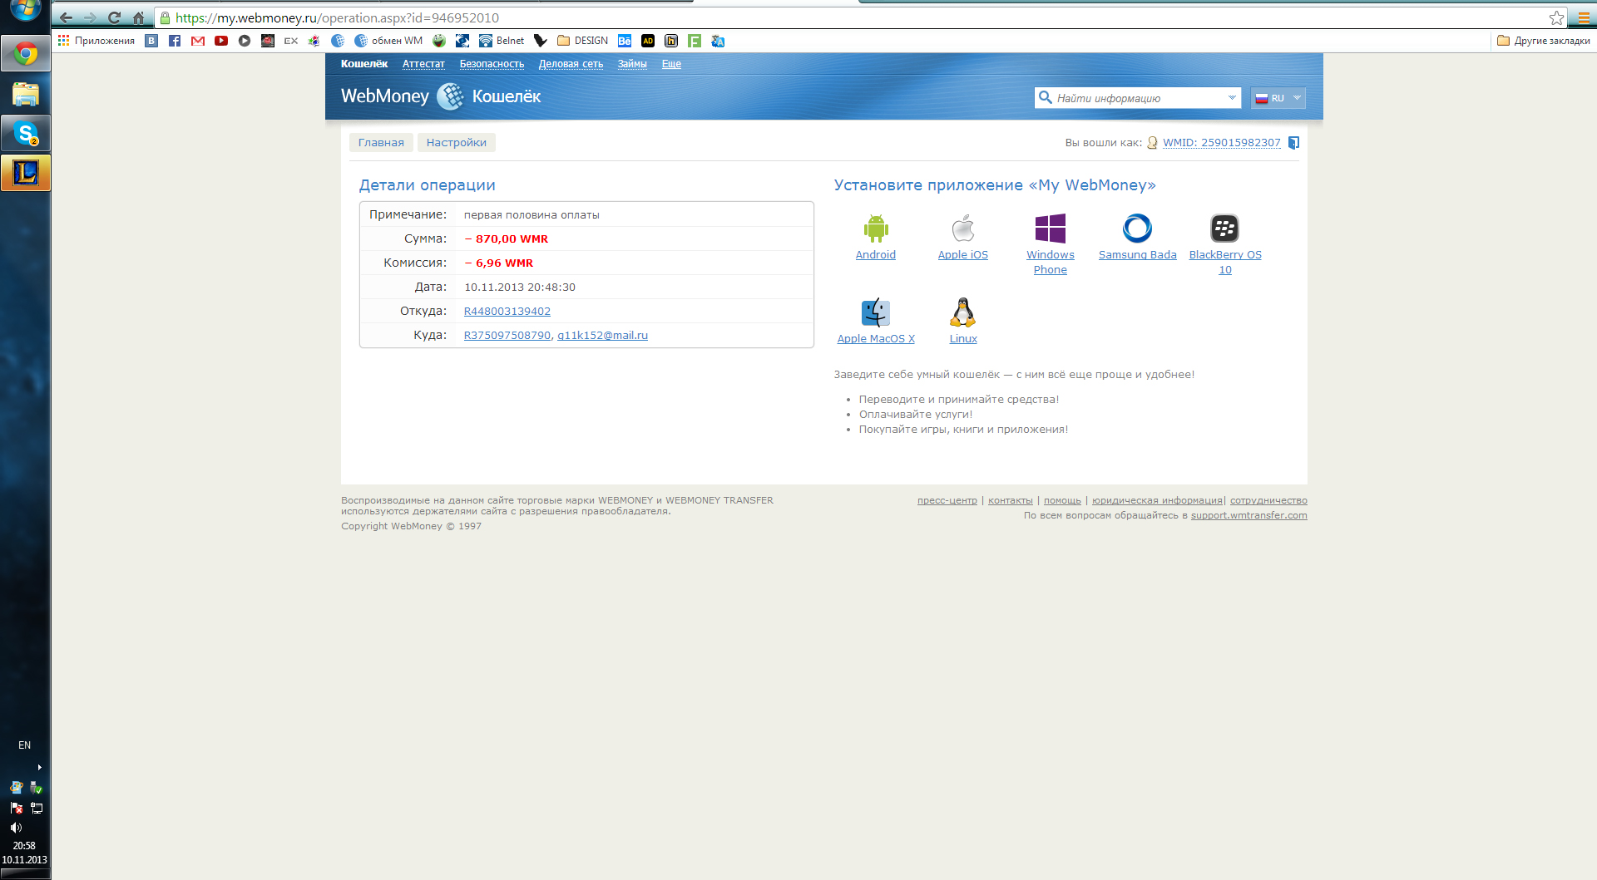Open the Google Translate bookmark icon
1597x880 pixels.
click(718, 41)
